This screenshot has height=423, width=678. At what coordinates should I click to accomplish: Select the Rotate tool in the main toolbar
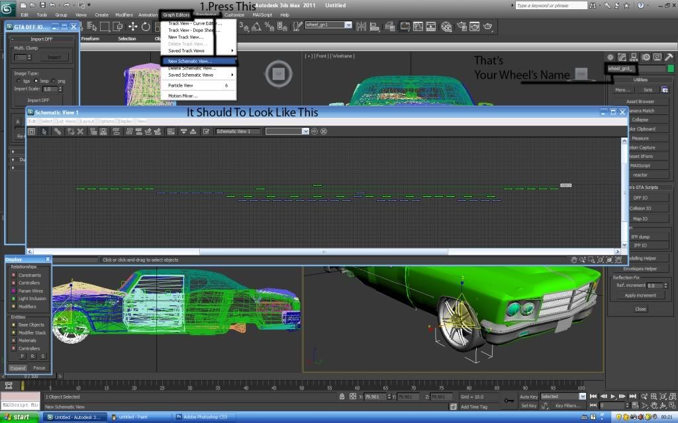(x=146, y=26)
